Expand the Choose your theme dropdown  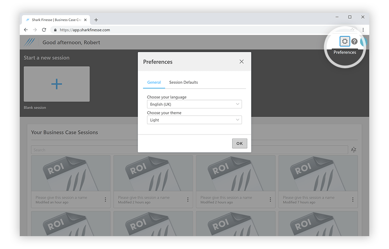(x=194, y=120)
